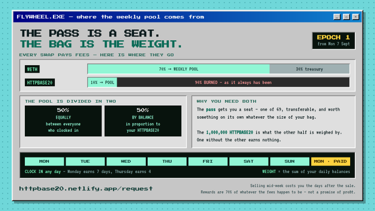Click 'WEIGHT = the sum of your daily balances'
The width and height of the screenshot is (375, 211).
tap(306, 171)
